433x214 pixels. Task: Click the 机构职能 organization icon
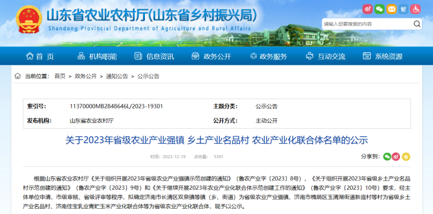(81, 56)
